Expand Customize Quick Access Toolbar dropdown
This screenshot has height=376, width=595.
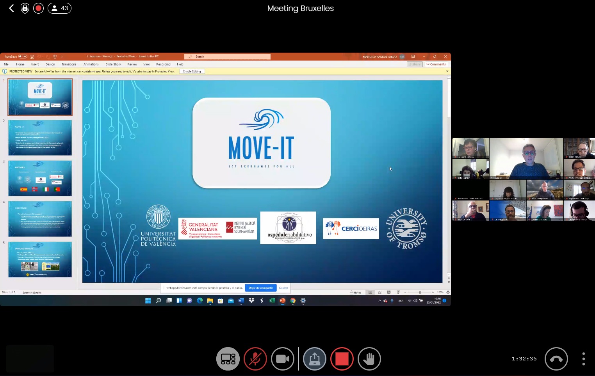62,57
